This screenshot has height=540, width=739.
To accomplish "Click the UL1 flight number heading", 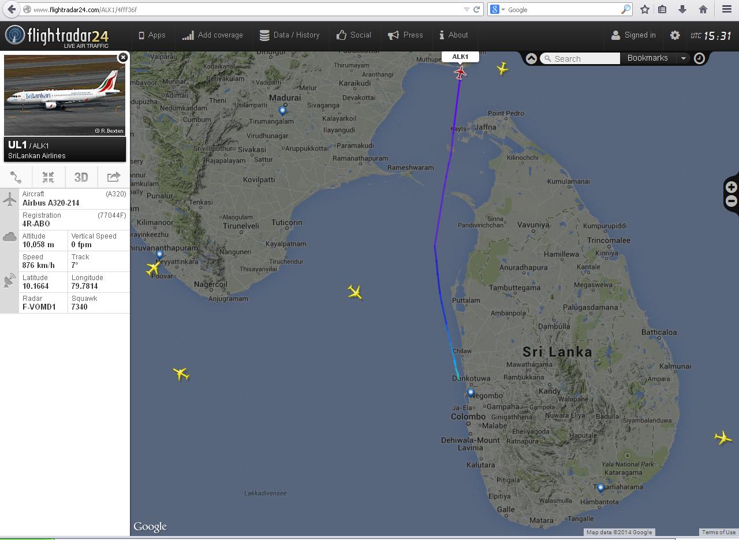I will pos(17,145).
